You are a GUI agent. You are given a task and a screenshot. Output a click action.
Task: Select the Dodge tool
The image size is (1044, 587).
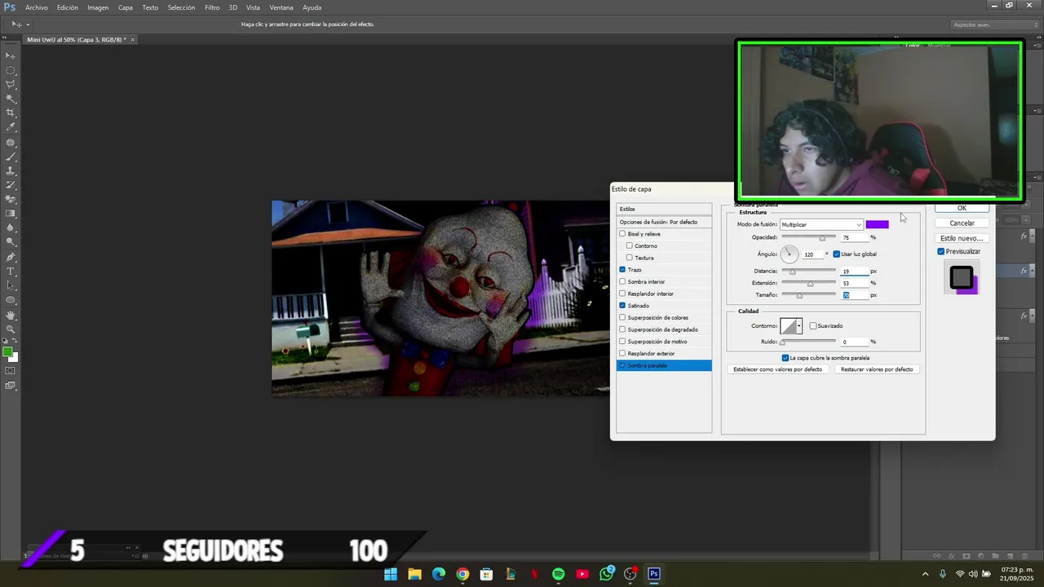[11, 242]
